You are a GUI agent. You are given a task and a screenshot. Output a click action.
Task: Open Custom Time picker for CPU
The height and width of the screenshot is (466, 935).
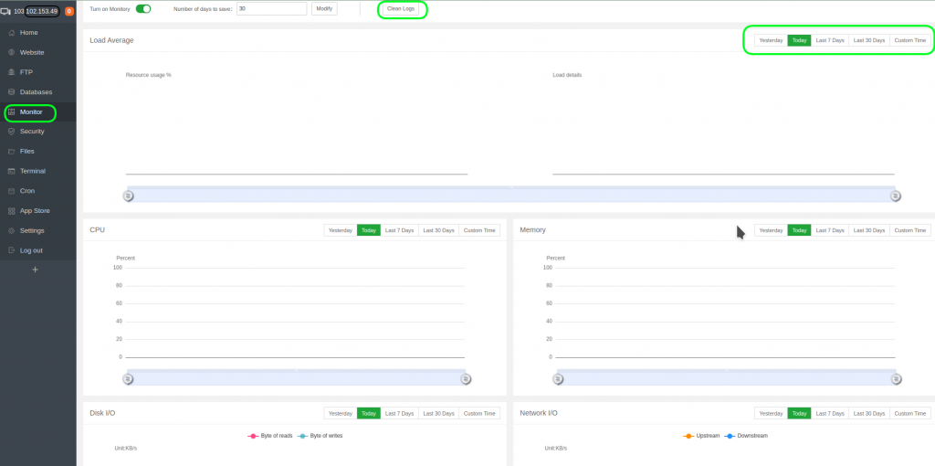tap(479, 230)
